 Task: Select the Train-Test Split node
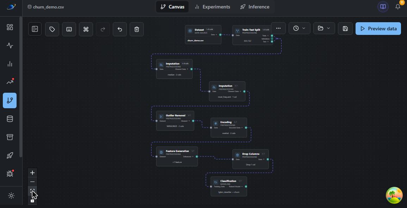pyautogui.click(x=253, y=35)
